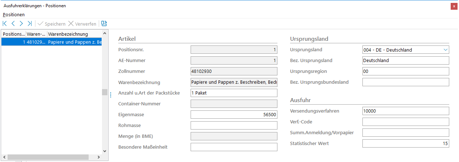The width and height of the screenshot is (459, 162).
Task: Expand the Ursprungsland dropdown
Action: coord(445,50)
